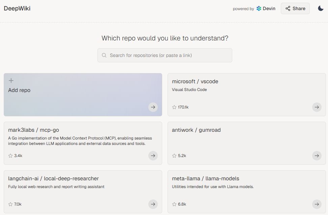Click the Share button
Screen dimensions: 328x215
pyautogui.click(x=295, y=8)
